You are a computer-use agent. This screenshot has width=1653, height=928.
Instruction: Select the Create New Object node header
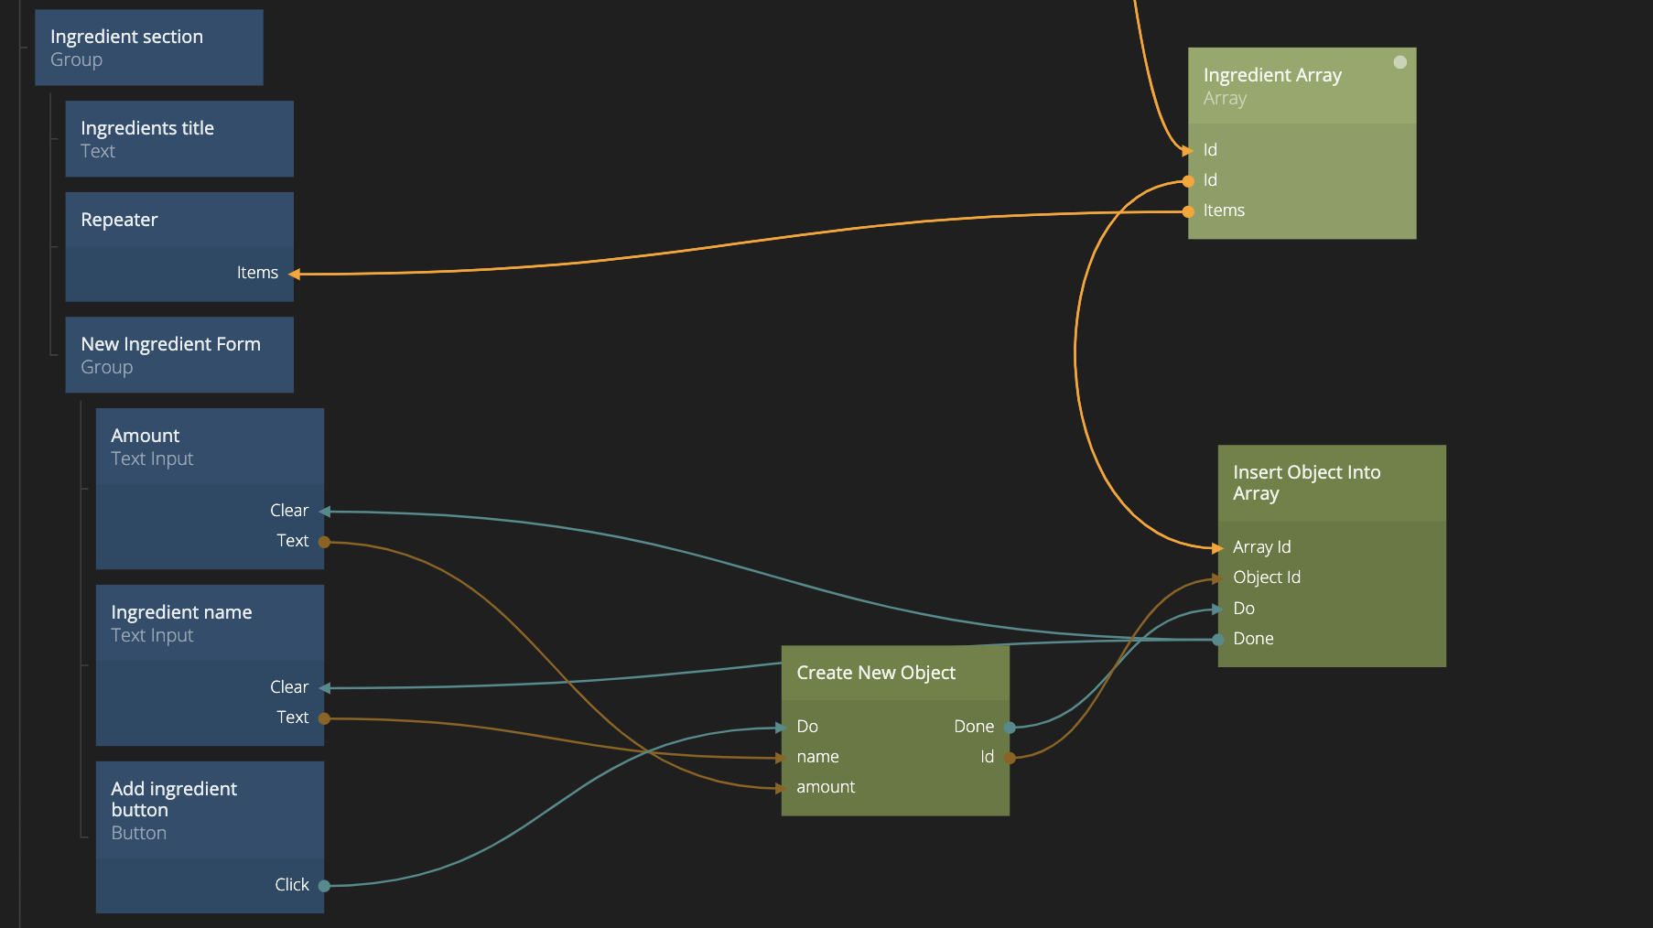click(x=894, y=673)
